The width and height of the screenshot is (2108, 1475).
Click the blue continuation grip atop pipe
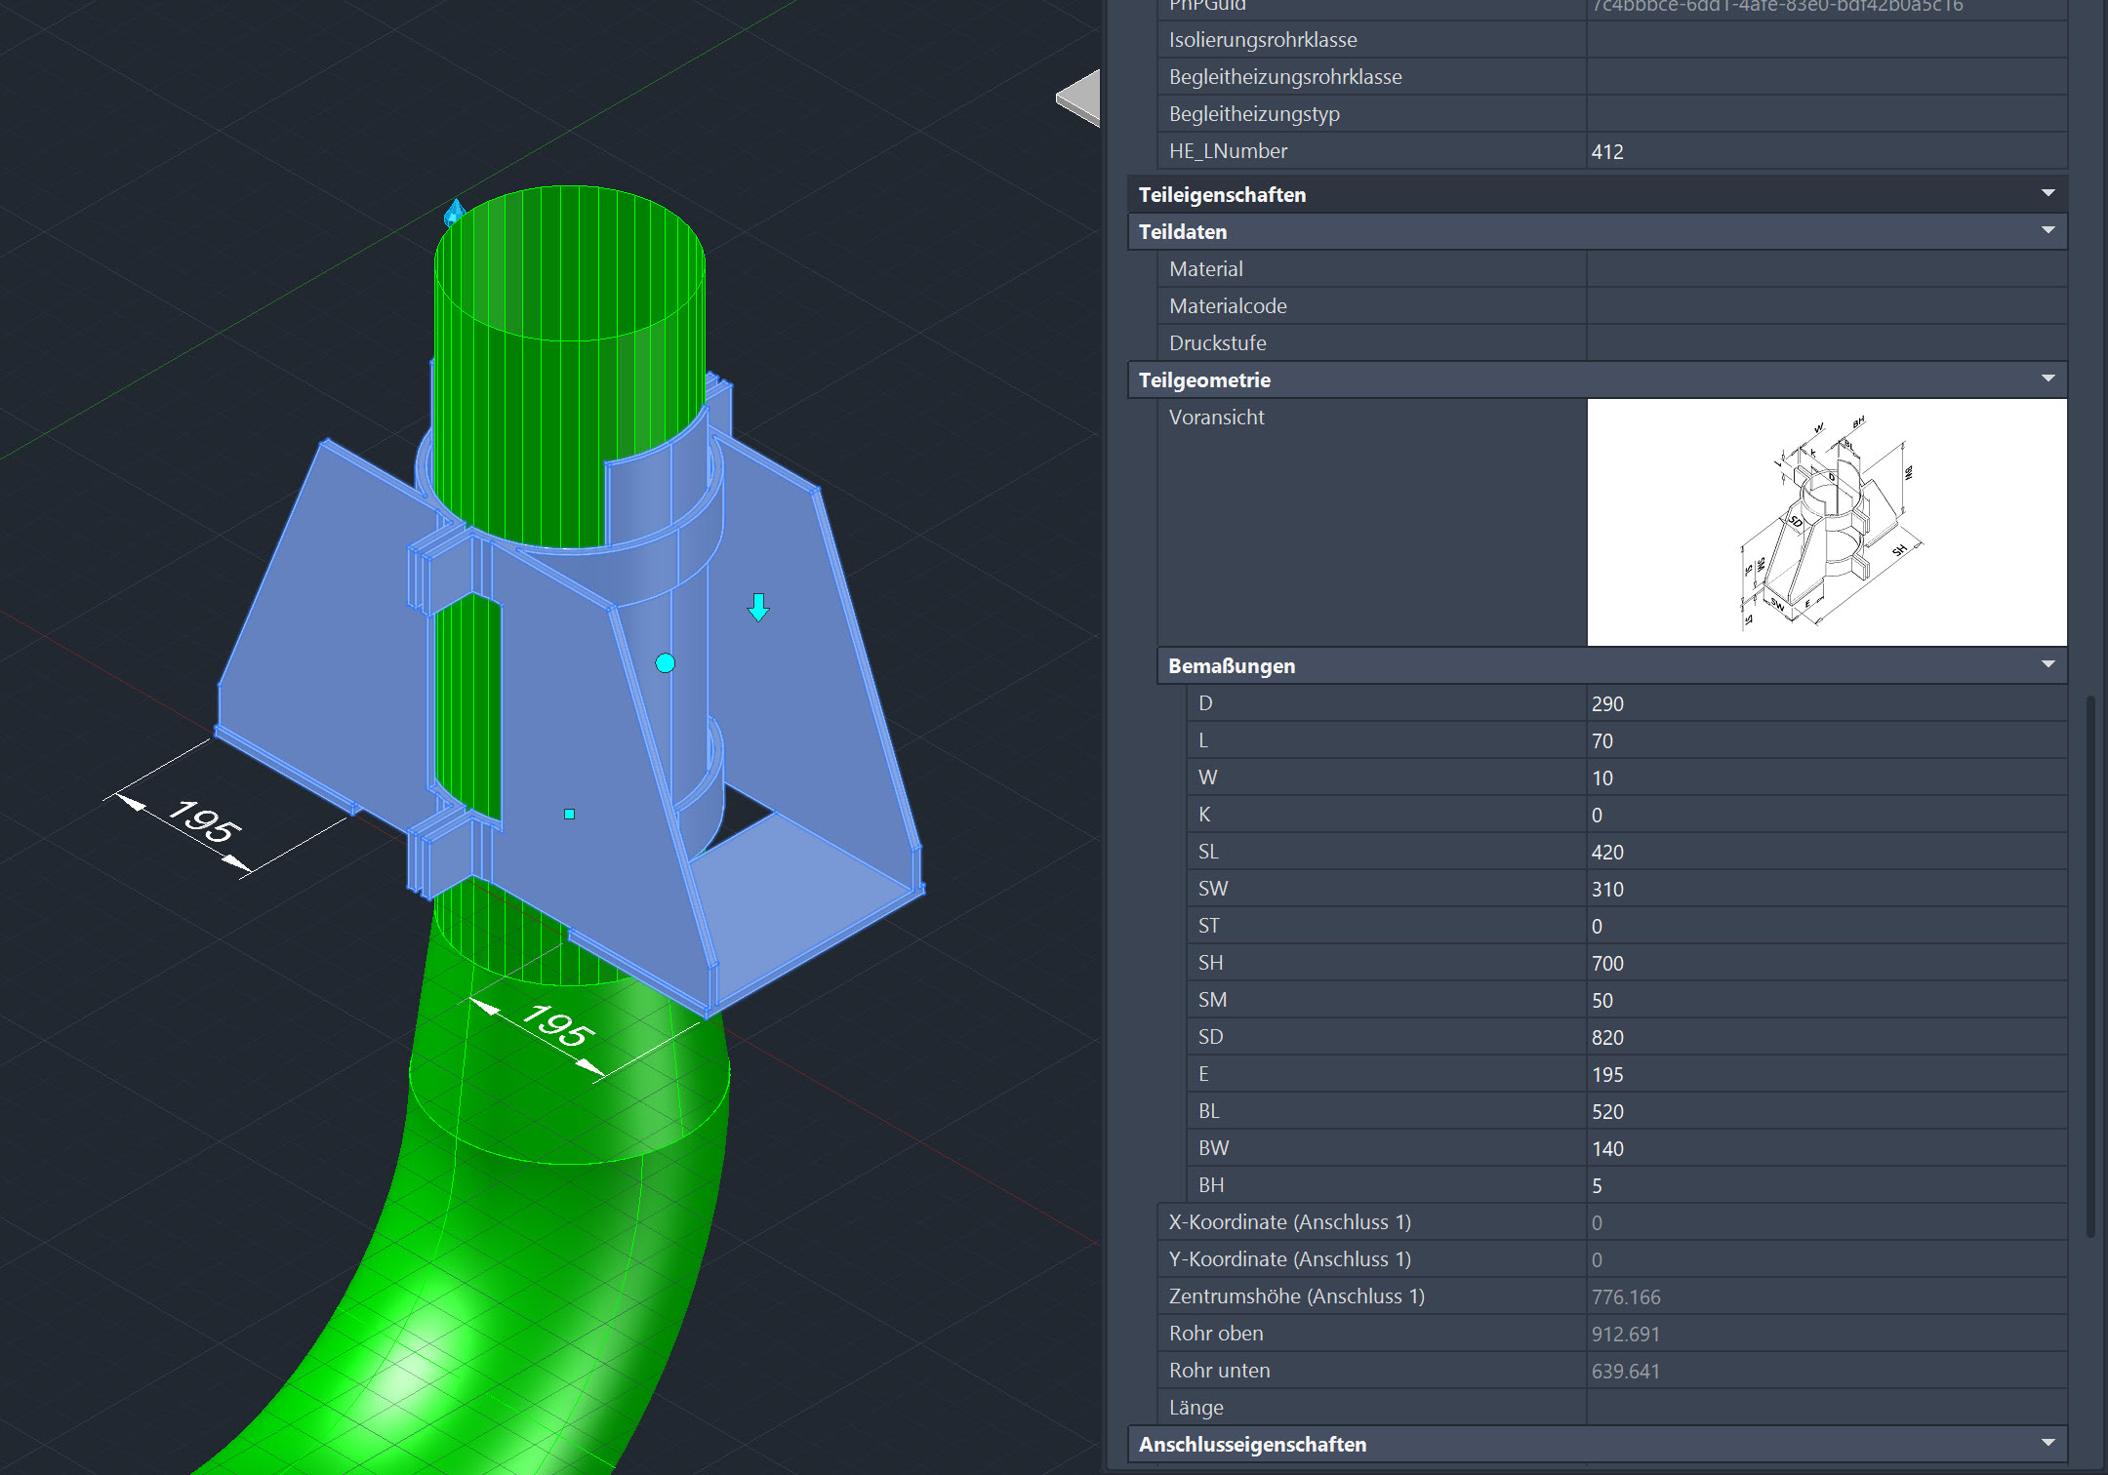[x=455, y=212]
